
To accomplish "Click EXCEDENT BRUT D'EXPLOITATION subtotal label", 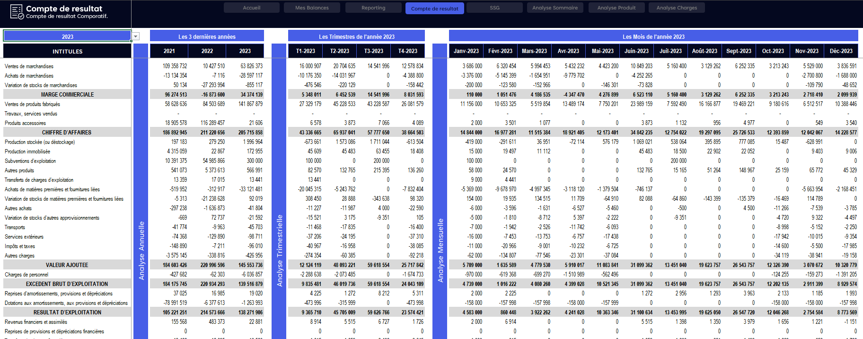I will coord(67,284).
